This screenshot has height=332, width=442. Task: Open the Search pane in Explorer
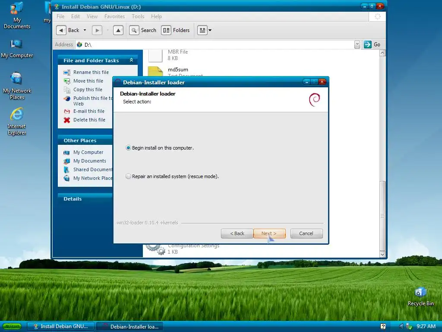coord(142,30)
